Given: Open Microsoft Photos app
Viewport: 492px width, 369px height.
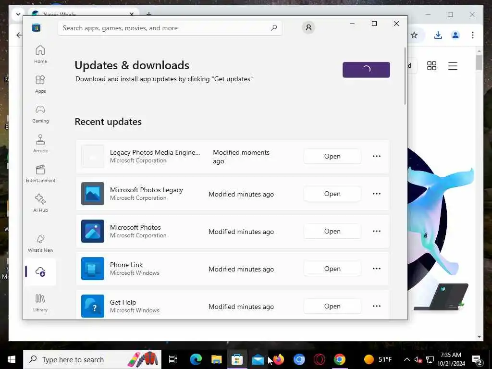Looking at the screenshot, I should coord(332,231).
